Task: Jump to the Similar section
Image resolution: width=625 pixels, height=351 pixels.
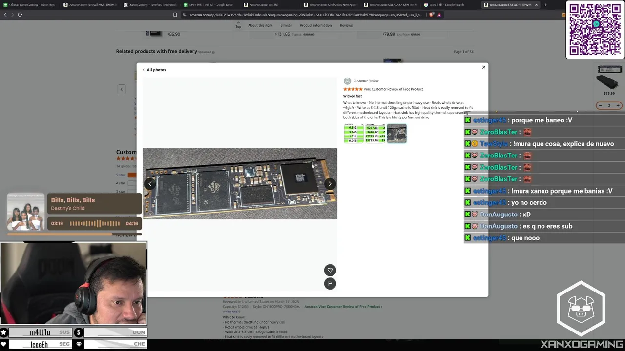Action: (x=286, y=25)
